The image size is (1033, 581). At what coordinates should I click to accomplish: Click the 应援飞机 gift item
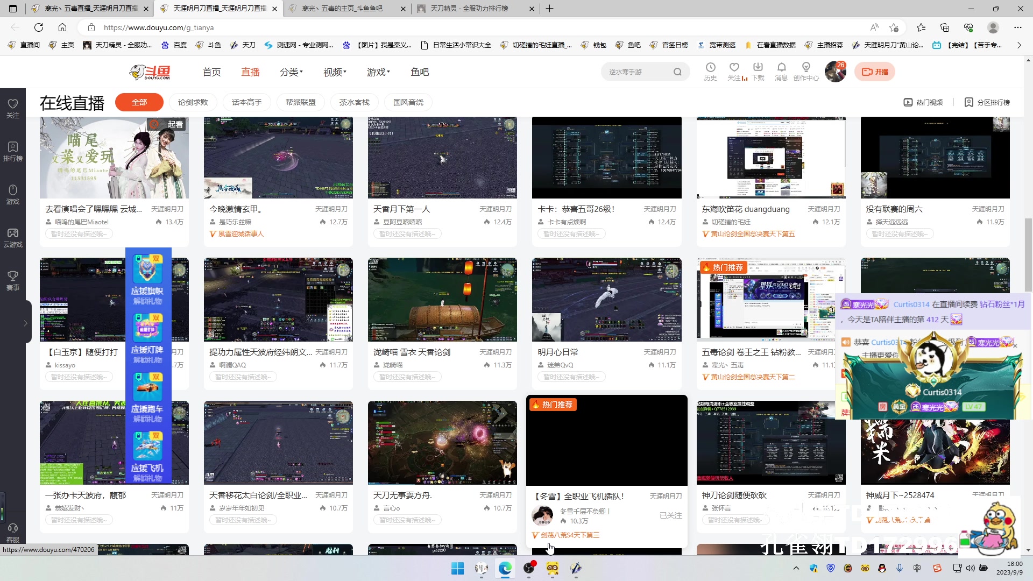(x=147, y=456)
